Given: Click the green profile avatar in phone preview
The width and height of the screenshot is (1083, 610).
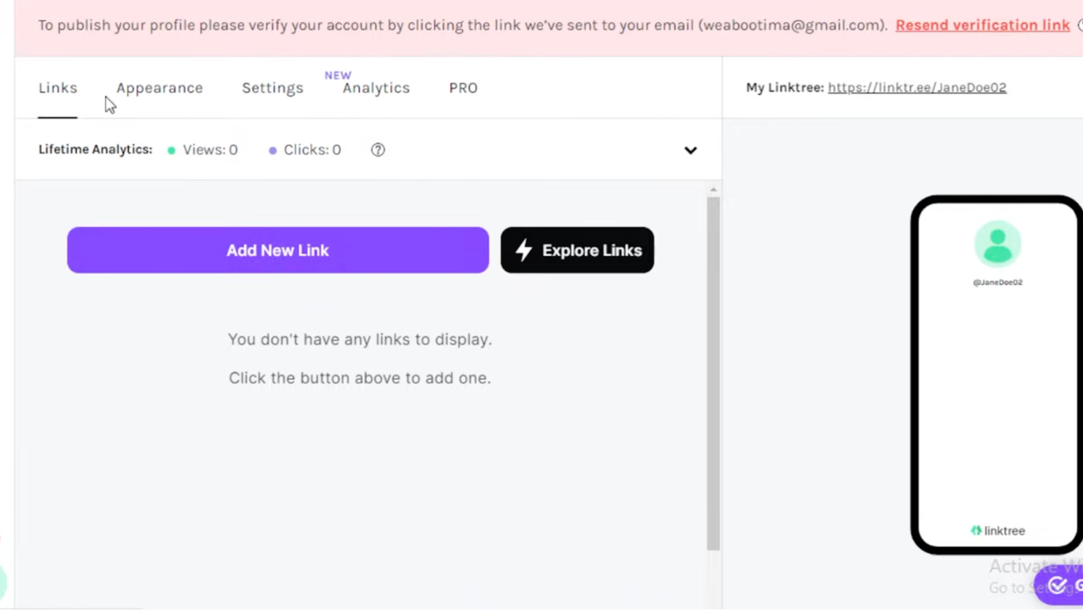Looking at the screenshot, I should coord(997,244).
